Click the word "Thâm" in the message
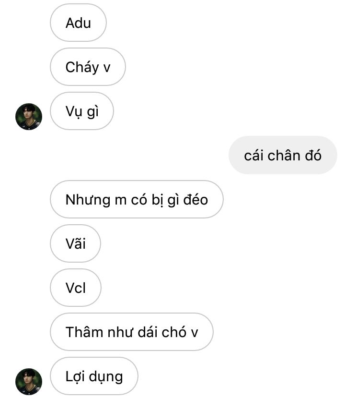The width and height of the screenshot is (345, 399). (84, 332)
